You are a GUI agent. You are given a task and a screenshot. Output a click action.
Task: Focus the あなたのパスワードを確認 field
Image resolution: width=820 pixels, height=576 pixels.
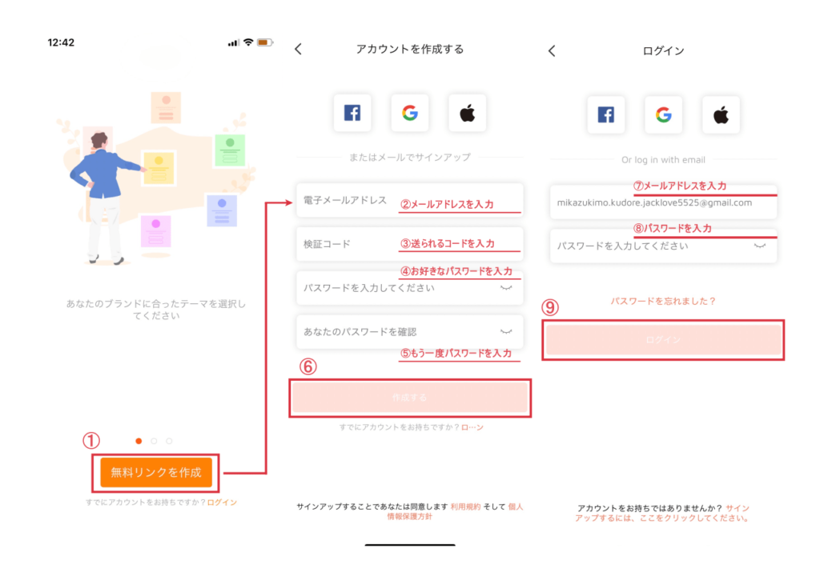click(410, 331)
